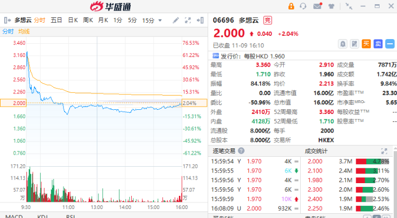Open the mail messages icon

[318, 6]
